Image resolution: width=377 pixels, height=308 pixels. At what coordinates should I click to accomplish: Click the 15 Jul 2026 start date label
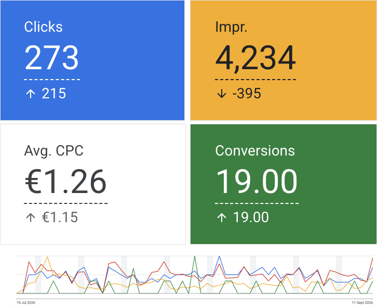(26, 303)
